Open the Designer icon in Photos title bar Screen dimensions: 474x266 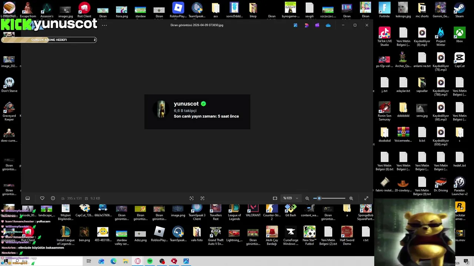click(x=306, y=25)
